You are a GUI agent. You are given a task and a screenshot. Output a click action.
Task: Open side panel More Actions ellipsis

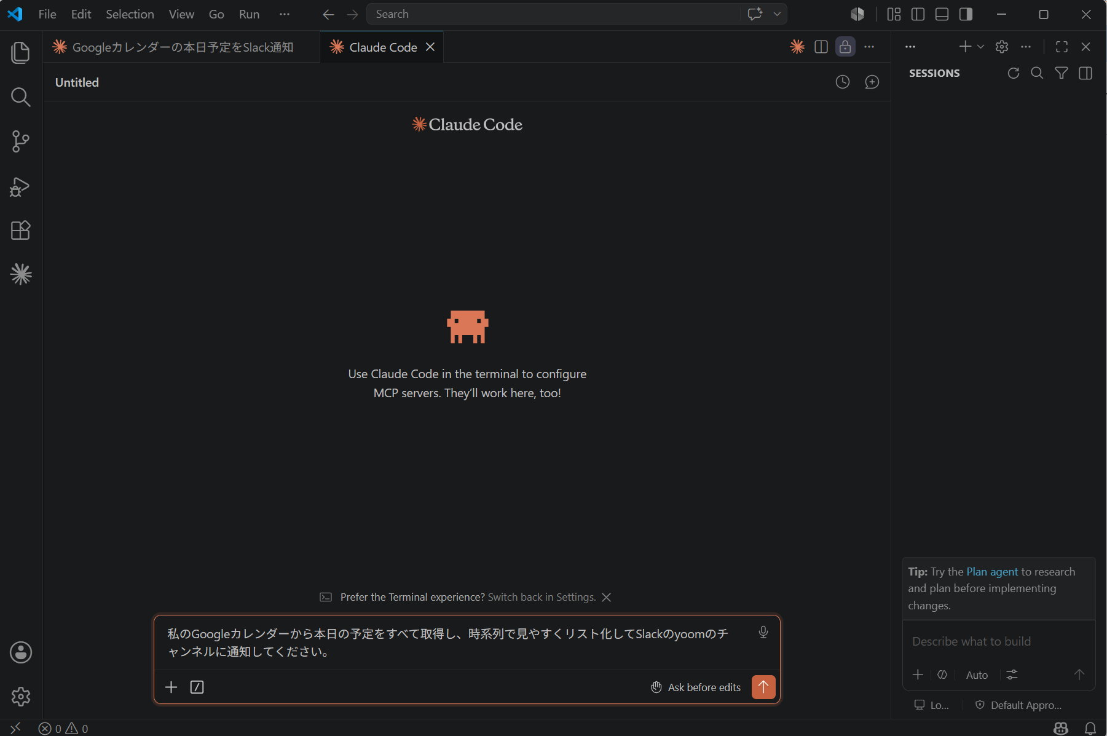tap(1026, 47)
